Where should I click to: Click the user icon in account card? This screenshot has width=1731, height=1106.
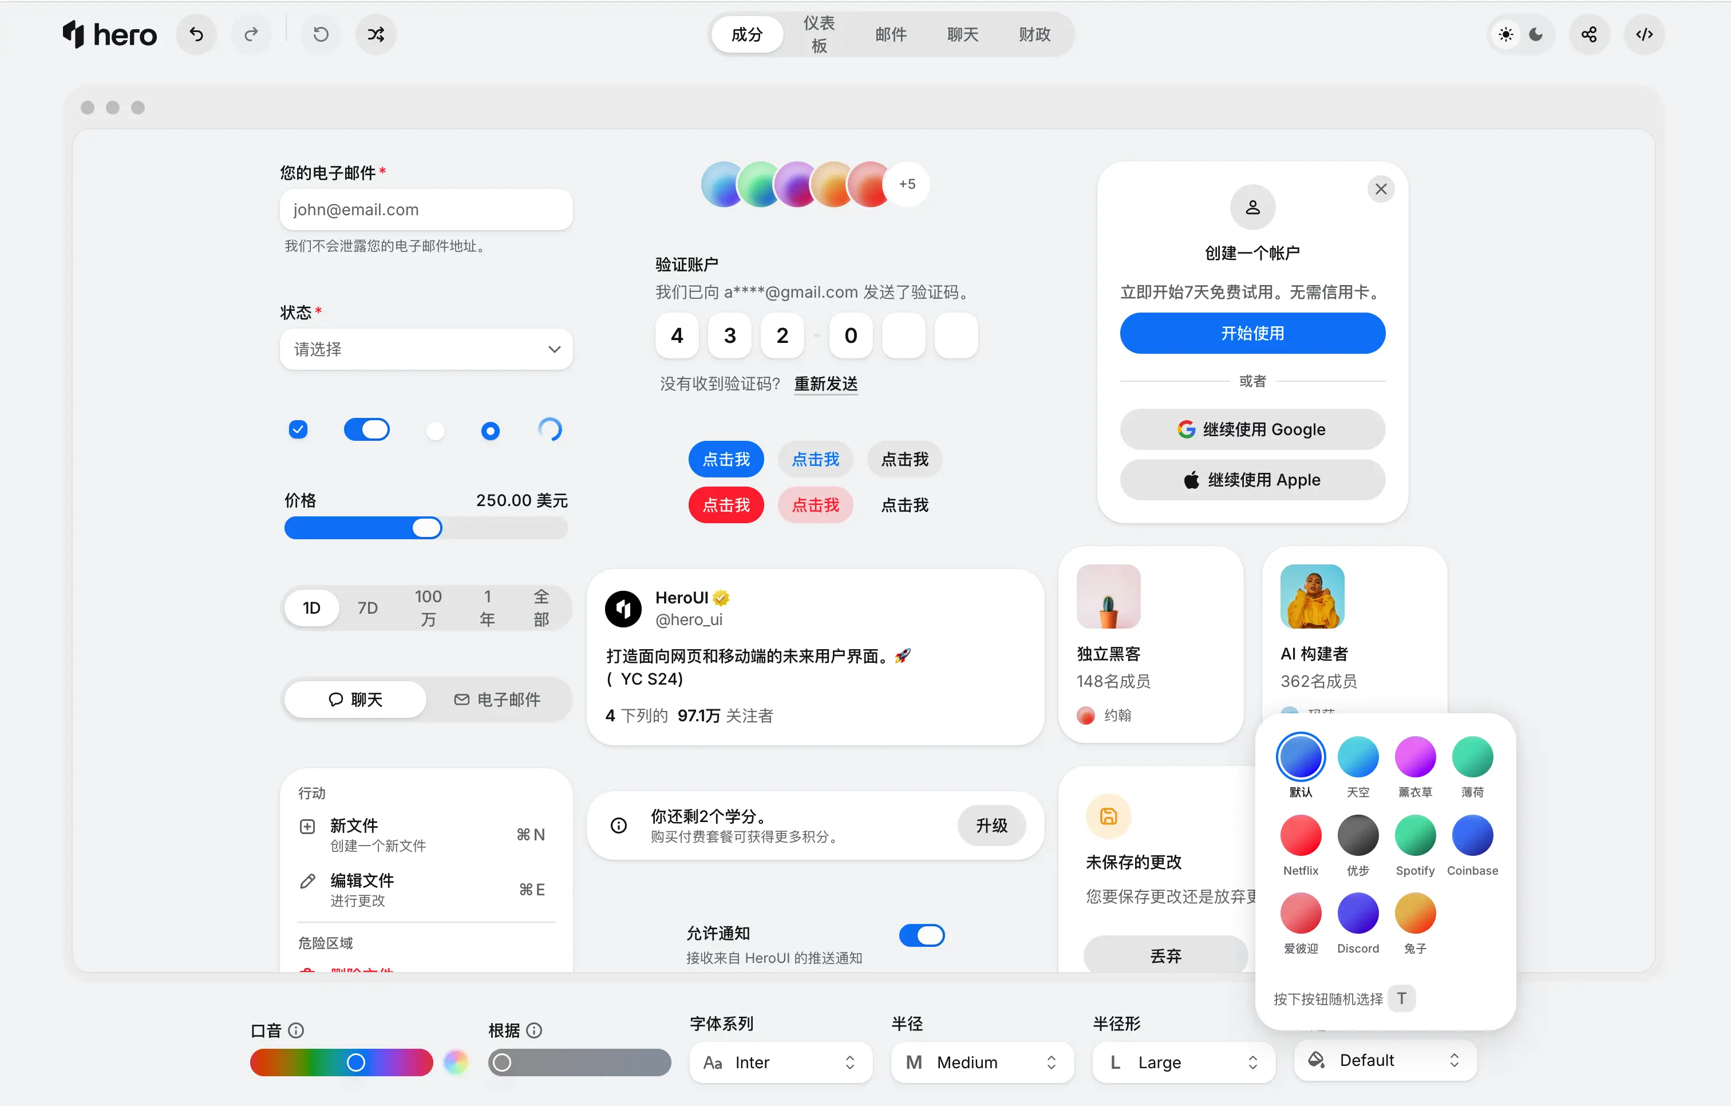1252,207
